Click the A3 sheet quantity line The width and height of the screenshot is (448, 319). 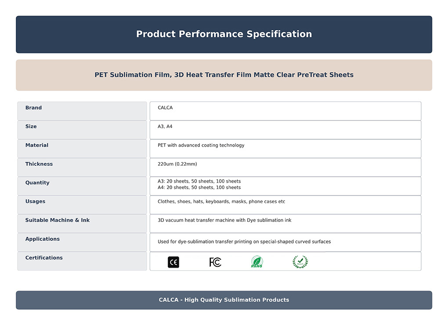pyautogui.click(x=199, y=181)
